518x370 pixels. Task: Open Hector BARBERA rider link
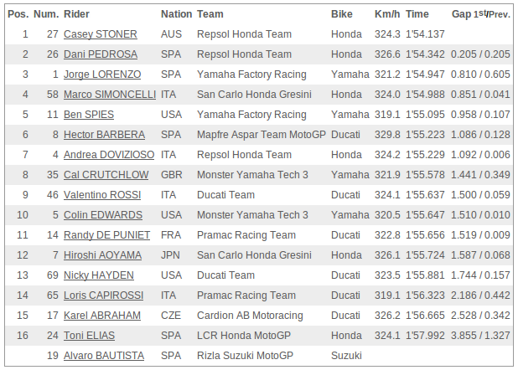[x=104, y=135]
